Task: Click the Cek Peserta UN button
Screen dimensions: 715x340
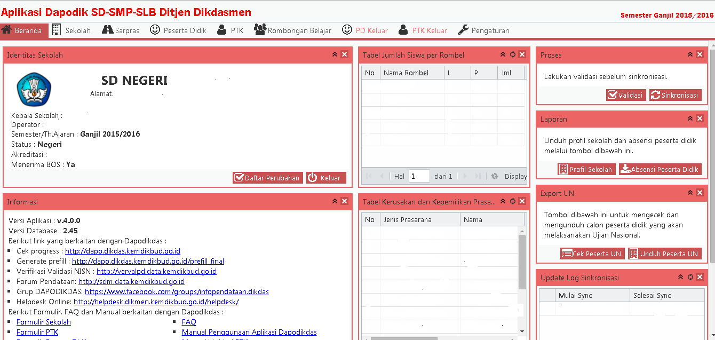Action: point(592,254)
